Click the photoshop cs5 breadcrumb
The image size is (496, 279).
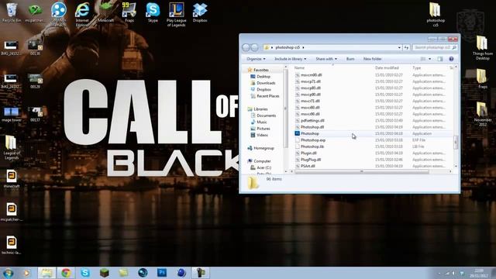[x=288, y=47]
